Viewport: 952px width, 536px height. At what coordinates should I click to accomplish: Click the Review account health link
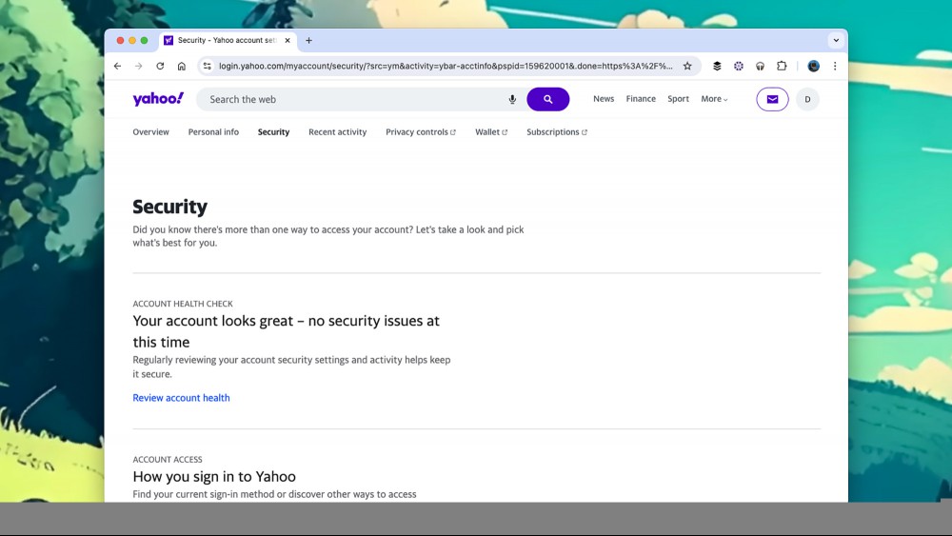(181, 398)
